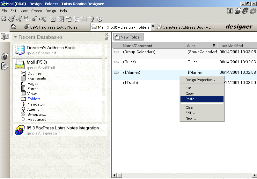Click the scissors Cut toolbar icon
Screen dimensions: 257x179
click(x=19, y=19)
